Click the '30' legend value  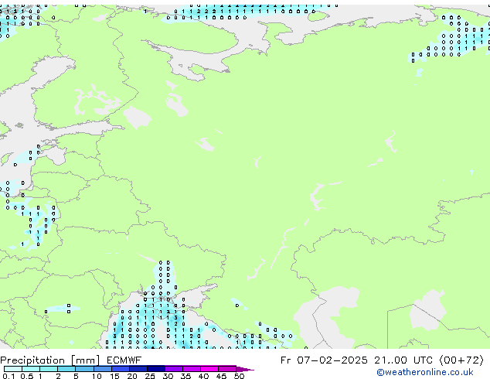coord(168,376)
